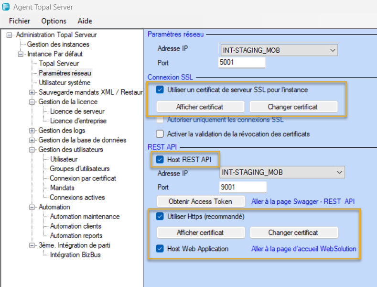Follow the WebSolution home page link
The height and width of the screenshot is (287, 377).
click(x=303, y=249)
